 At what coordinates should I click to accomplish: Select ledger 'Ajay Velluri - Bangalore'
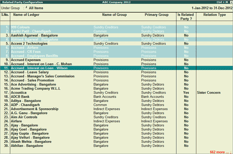point(30,137)
